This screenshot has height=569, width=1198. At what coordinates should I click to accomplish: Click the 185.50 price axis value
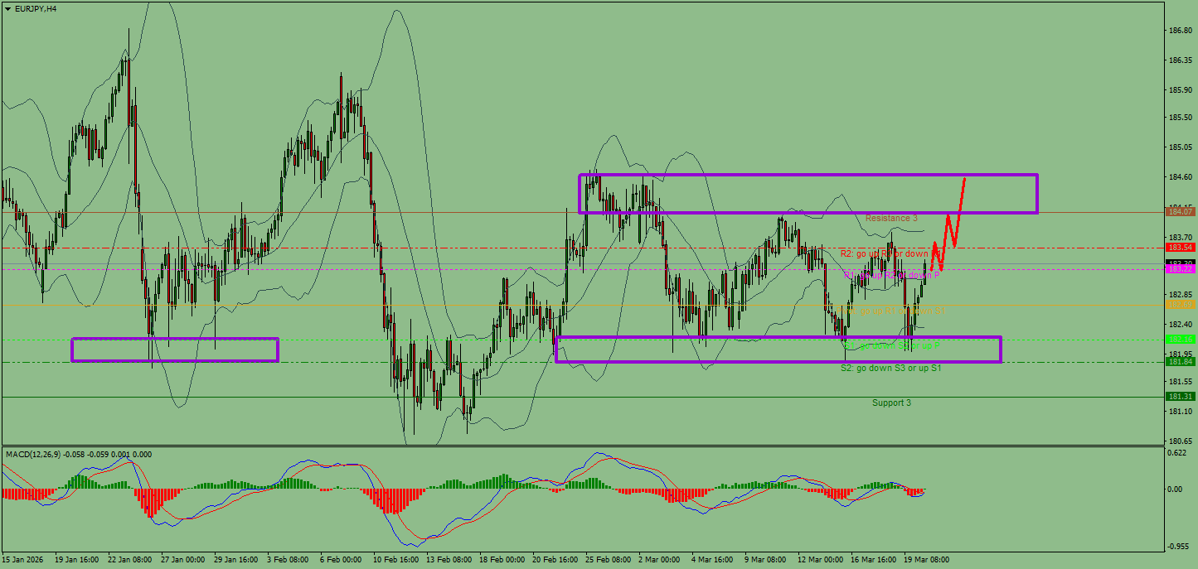click(1179, 118)
